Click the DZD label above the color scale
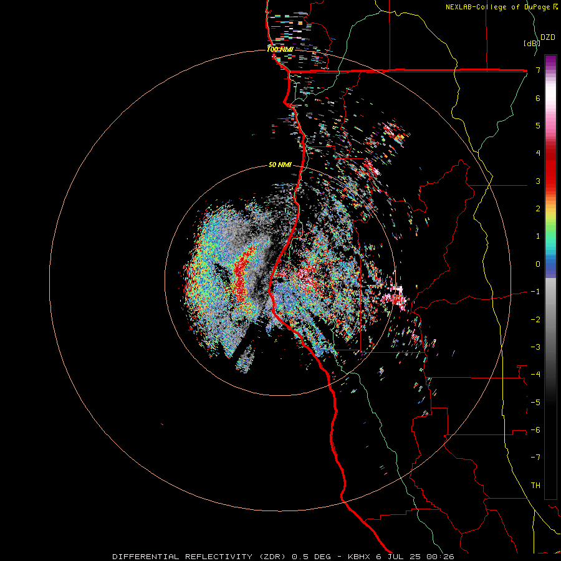 click(x=548, y=37)
